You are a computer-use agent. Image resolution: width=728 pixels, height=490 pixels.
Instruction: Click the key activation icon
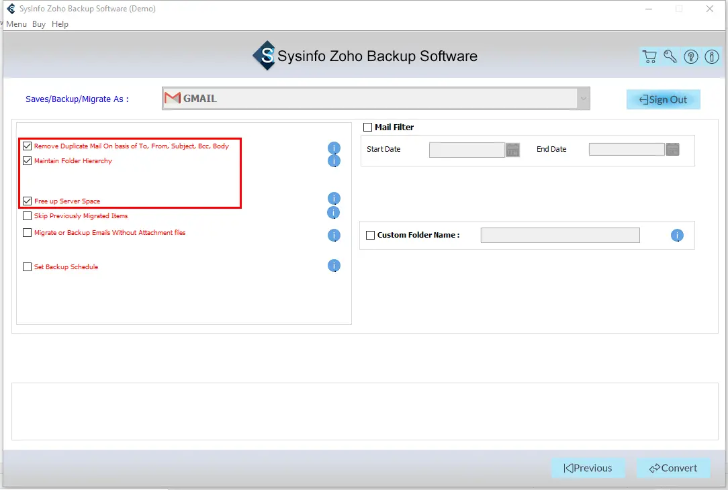point(670,56)
